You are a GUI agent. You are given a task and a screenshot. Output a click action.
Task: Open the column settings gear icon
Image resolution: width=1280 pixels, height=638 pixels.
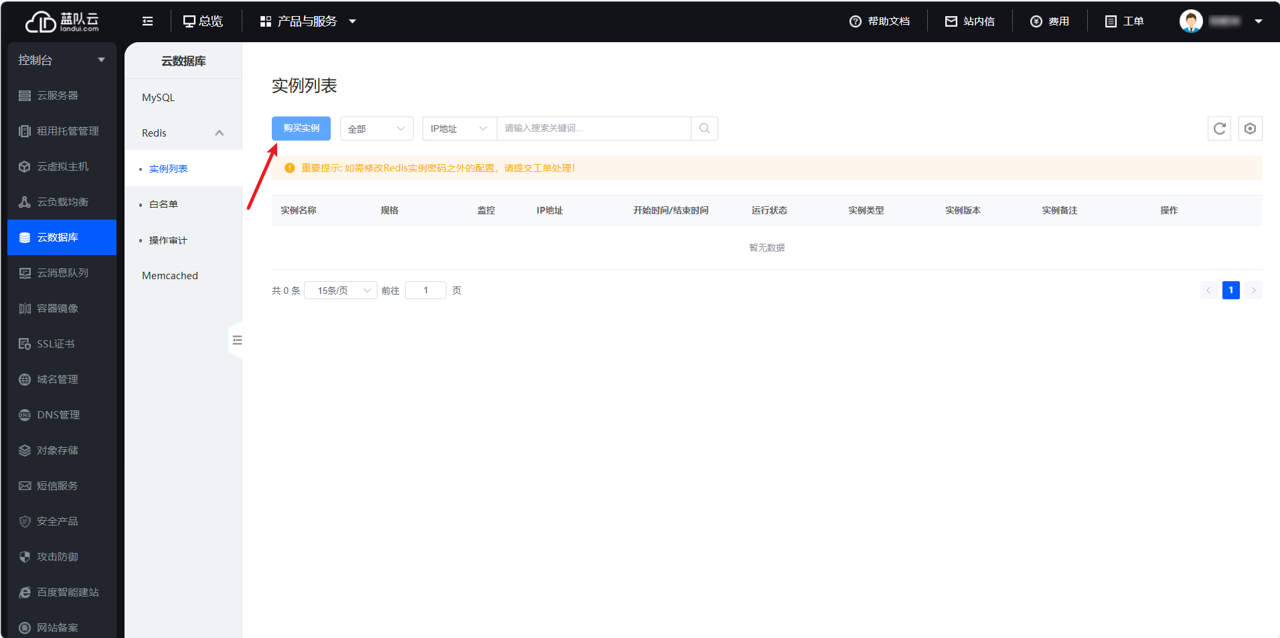1250,128
